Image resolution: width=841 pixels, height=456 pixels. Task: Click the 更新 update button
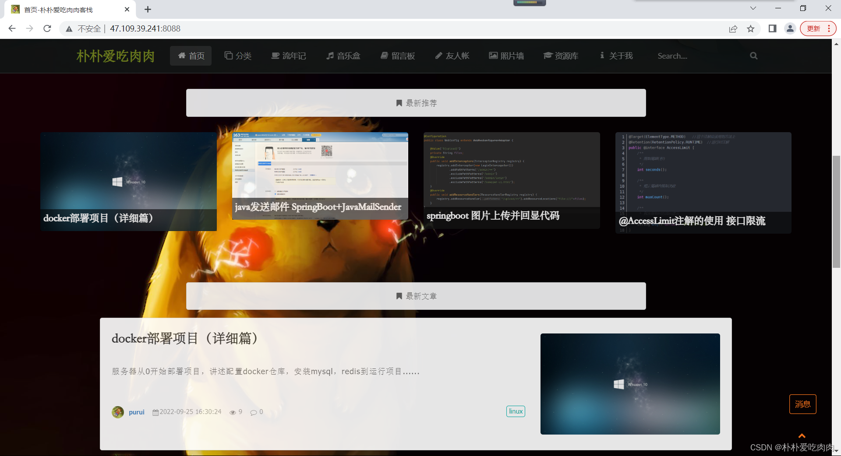click(x=813, y=28)
